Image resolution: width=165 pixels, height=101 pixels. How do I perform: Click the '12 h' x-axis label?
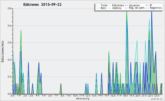[x=88, y=96]
